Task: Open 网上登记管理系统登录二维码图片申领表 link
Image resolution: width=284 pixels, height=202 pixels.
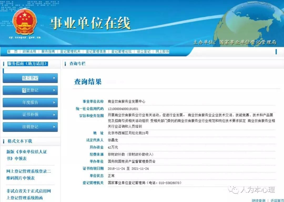Action: pos(29,175)
